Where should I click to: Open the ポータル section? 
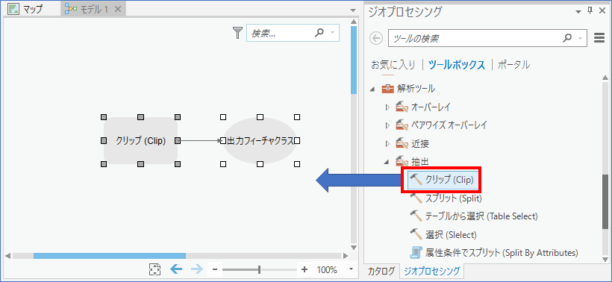tap(513, 65)
